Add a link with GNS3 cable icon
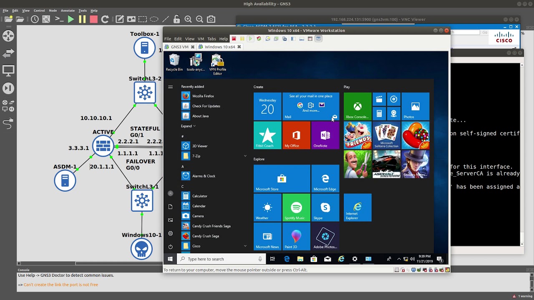 pos(8,123)
